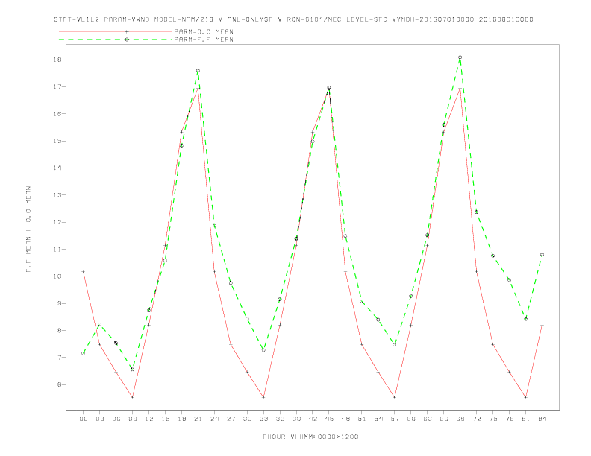This screenshot has height=456, width=591.
Task: Click the y-axis tick label 8
Action: tap(59, 331)
